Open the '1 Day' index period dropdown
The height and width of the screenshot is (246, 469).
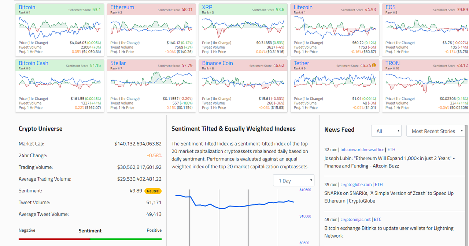(294, 181)
